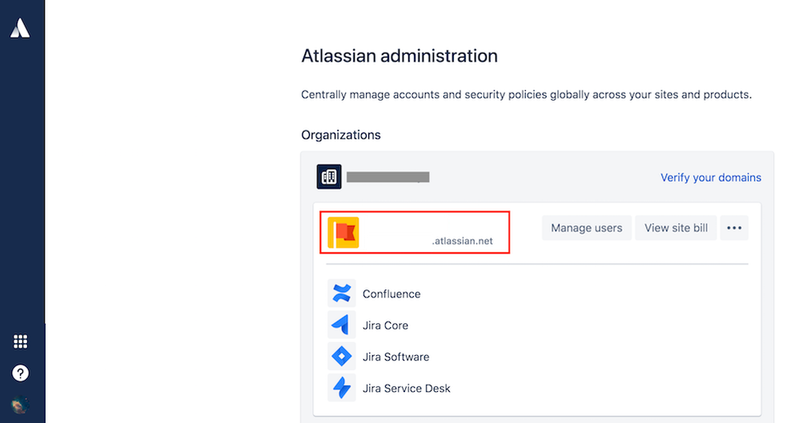Click the Organizations heading
The width and height of the screenshot is (799, 423).
click(x=341, y=135)
